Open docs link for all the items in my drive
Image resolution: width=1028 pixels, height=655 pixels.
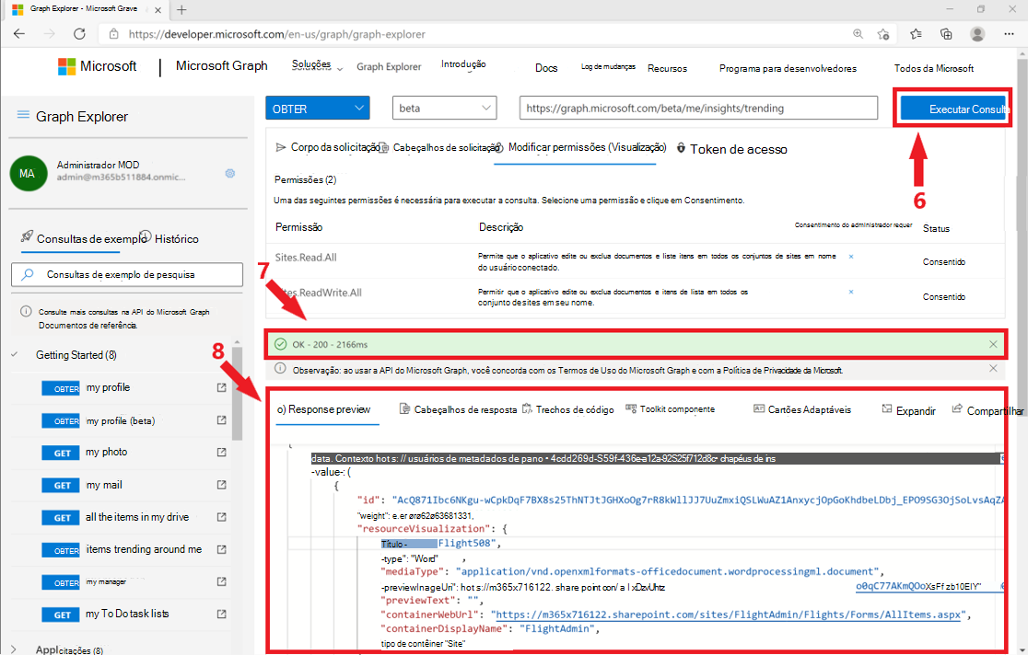coord(222,517)
